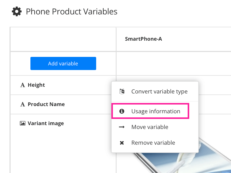The width and height of the screenshot is (231, 173).
Task: Select Usage information from the menu
Action: pos(156,111)
